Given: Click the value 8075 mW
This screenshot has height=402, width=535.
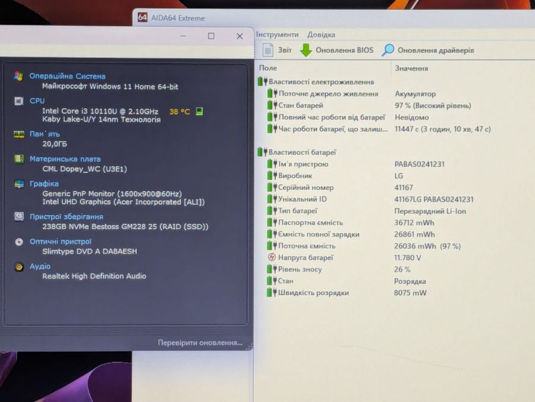Looking at the screenshot, I should pyautogui.click(x=410, y=293).
